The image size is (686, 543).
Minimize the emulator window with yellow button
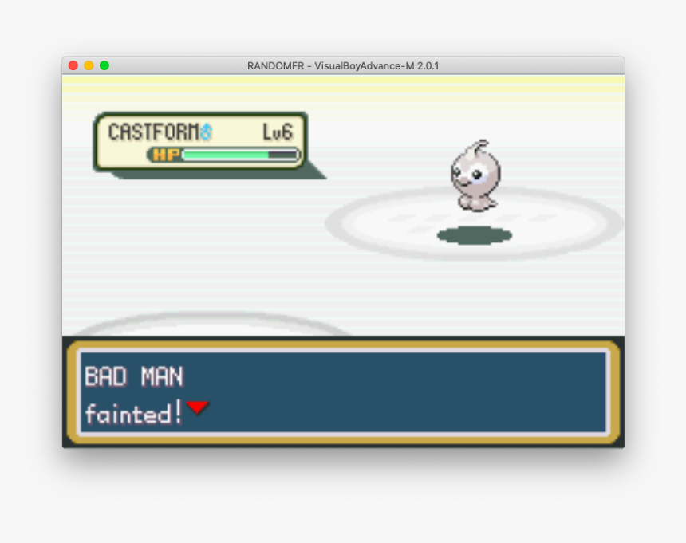[89, 65]
